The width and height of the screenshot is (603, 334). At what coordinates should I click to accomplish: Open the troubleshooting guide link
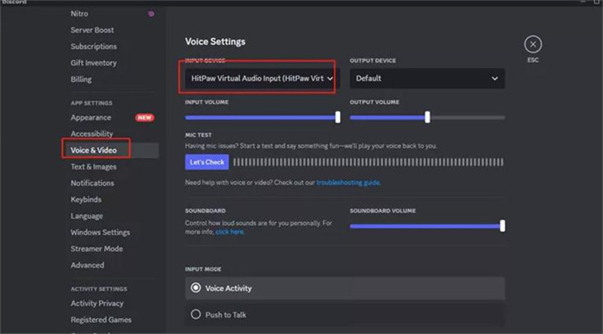347,183
